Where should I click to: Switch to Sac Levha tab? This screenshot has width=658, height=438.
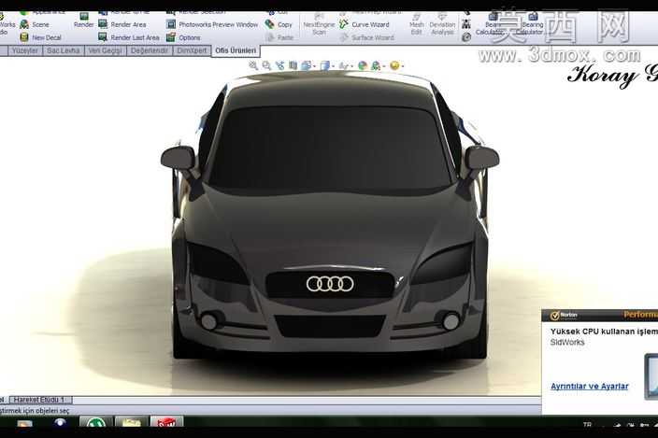(64, 50)
